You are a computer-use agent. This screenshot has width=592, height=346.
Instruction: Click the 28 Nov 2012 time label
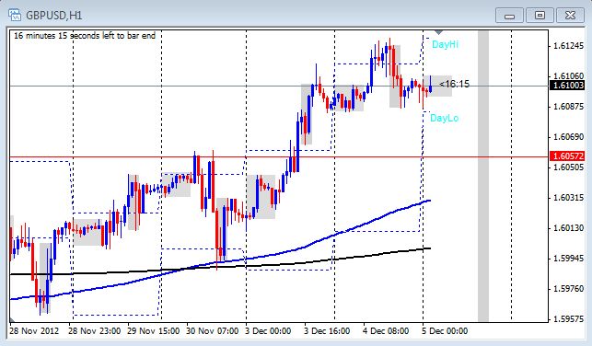coord(34,331)
